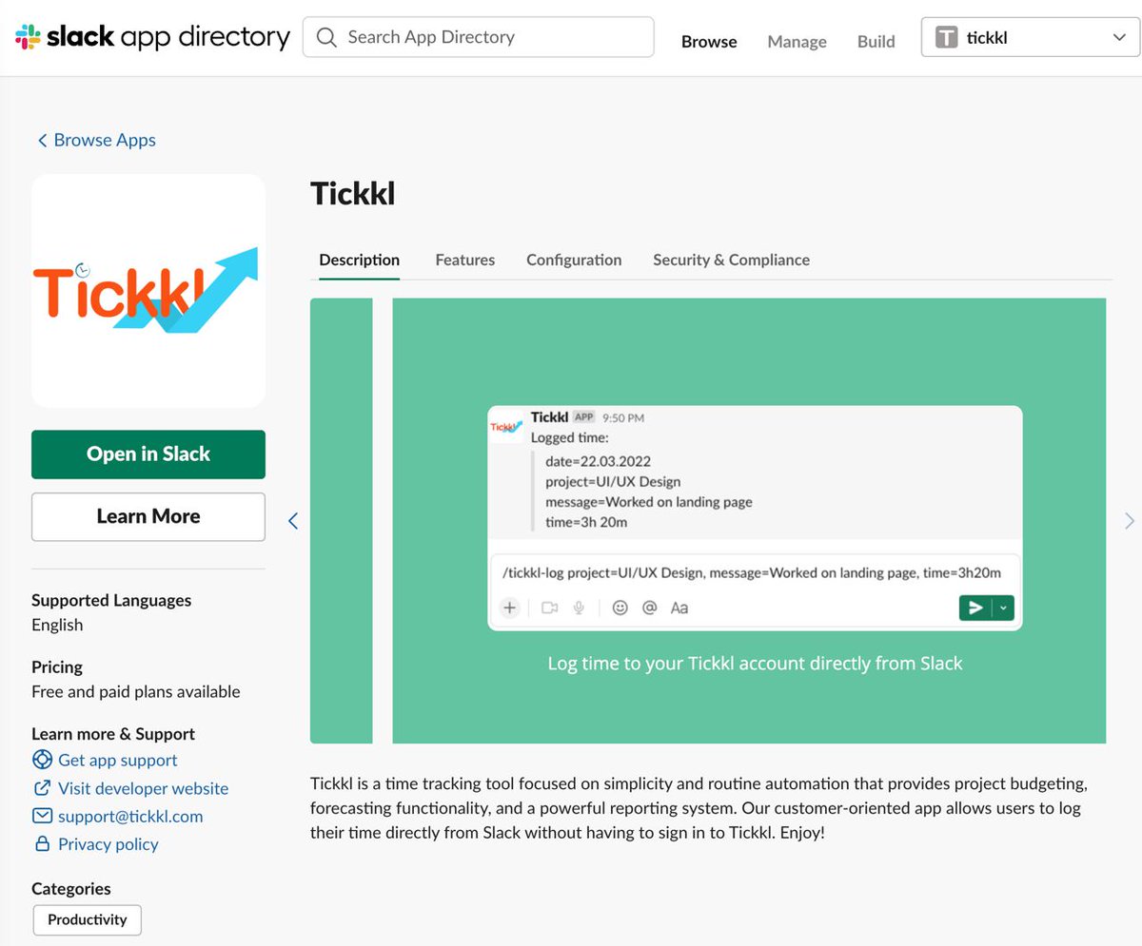The height and width of the screenshot is (946, 1142).
Task: Click the small Tickkl avatar in message
Action: pos(506,427)
